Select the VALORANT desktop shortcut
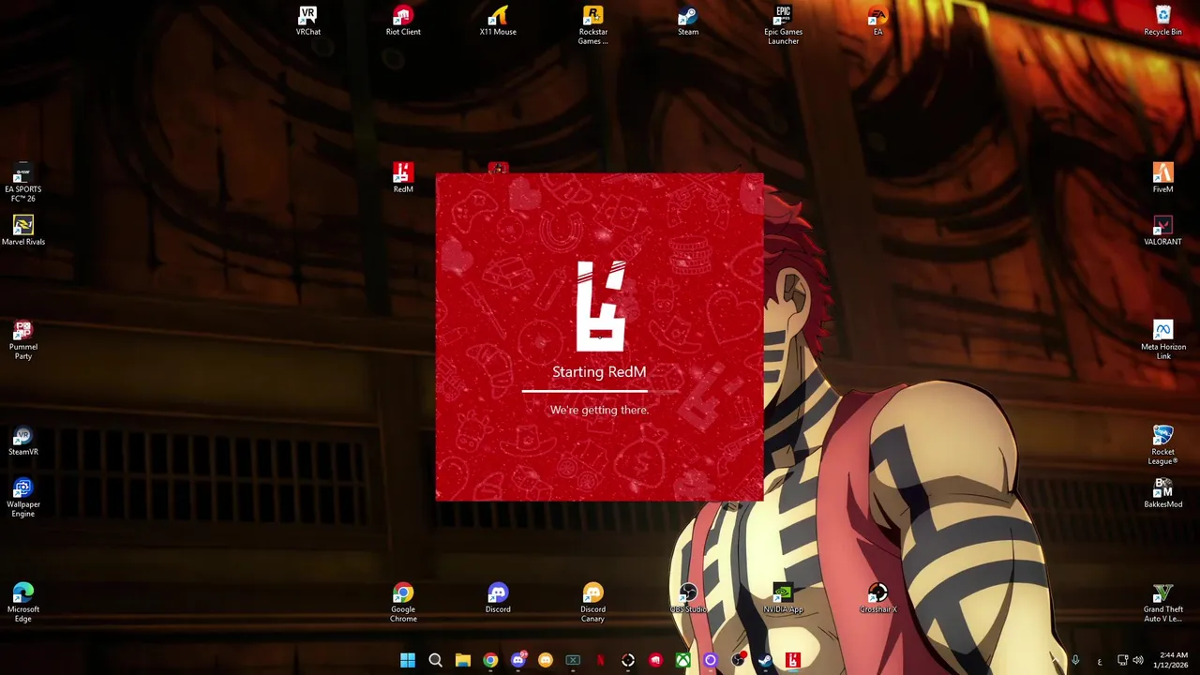Viewport: 1200px width, 675px height. (x=1162, y=232)
